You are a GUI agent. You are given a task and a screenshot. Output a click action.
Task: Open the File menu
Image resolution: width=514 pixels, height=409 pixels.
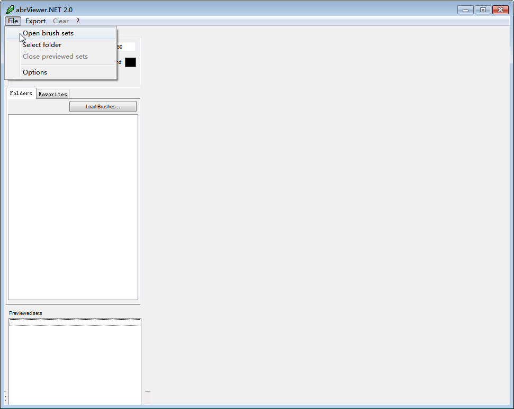coord(13,21)
